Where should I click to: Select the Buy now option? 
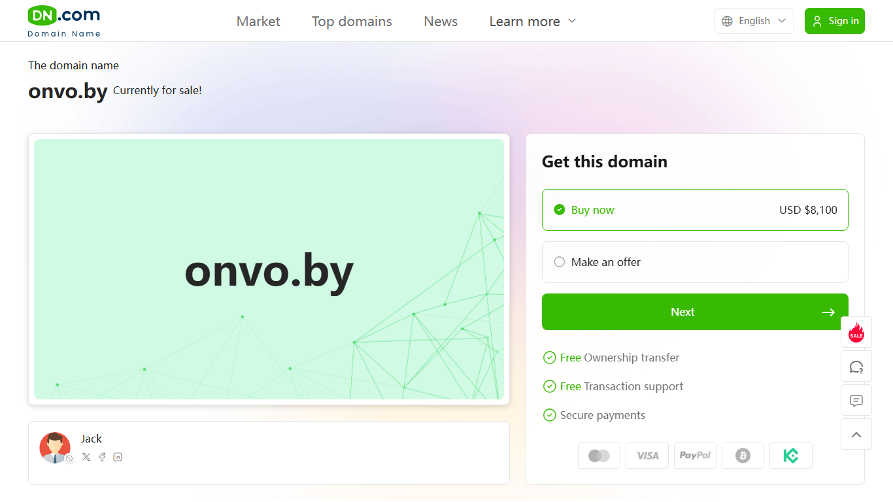[695, 210]
